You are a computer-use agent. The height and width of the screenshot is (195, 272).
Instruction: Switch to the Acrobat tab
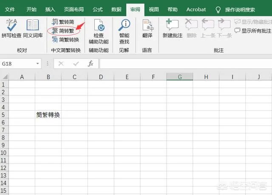(196, 9)
